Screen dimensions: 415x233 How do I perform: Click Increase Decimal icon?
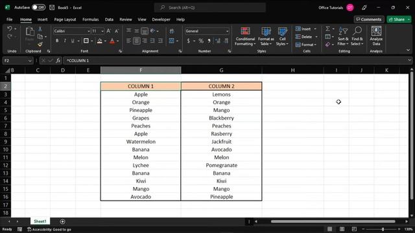(x=218, y=41)
